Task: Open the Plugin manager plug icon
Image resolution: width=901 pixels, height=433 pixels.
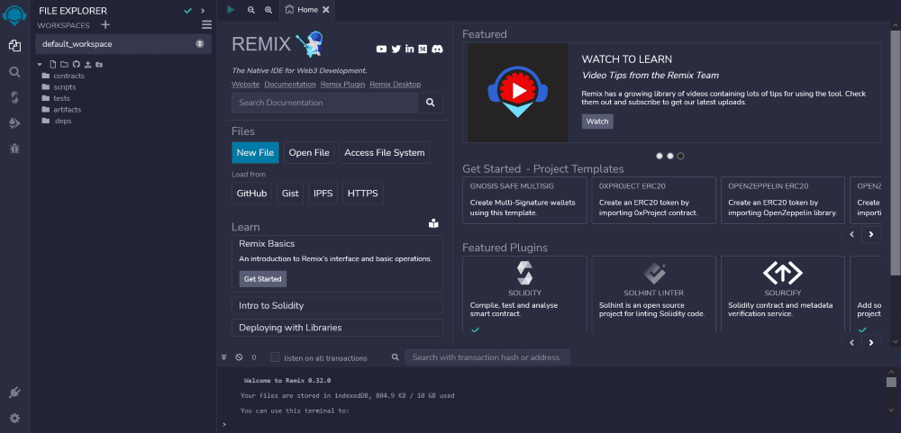Action: click(x=15, y=392)
